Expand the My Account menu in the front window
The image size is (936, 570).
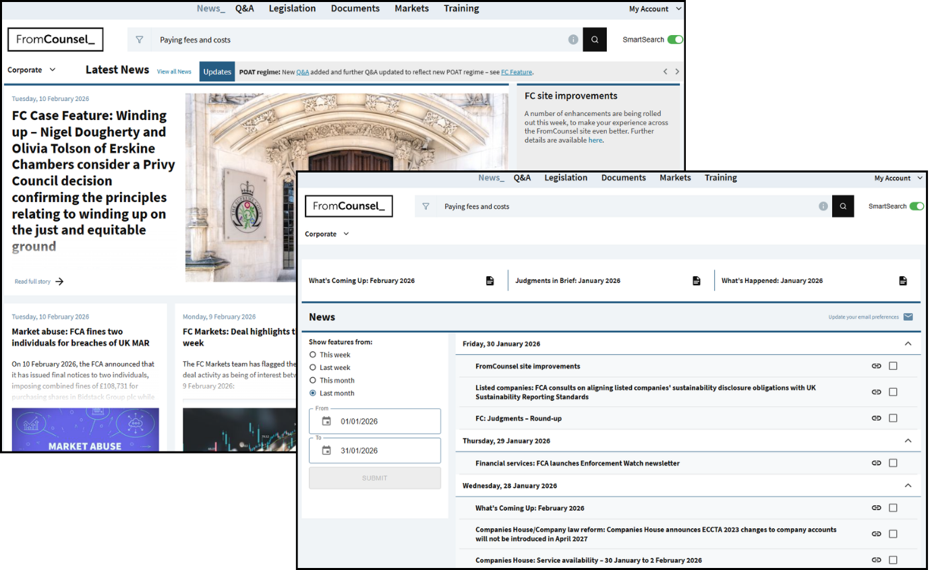tap(898, 178)
